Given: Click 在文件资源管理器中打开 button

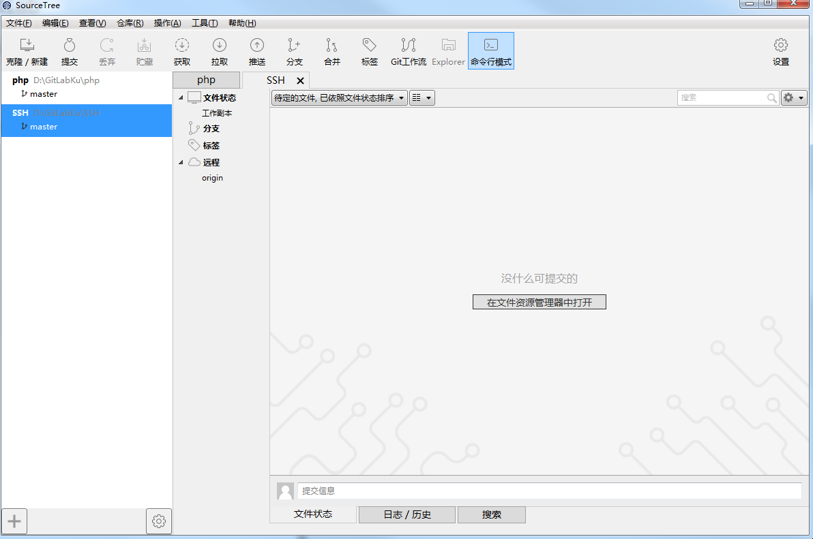Looking at the screenshot, I should [539, 302].
